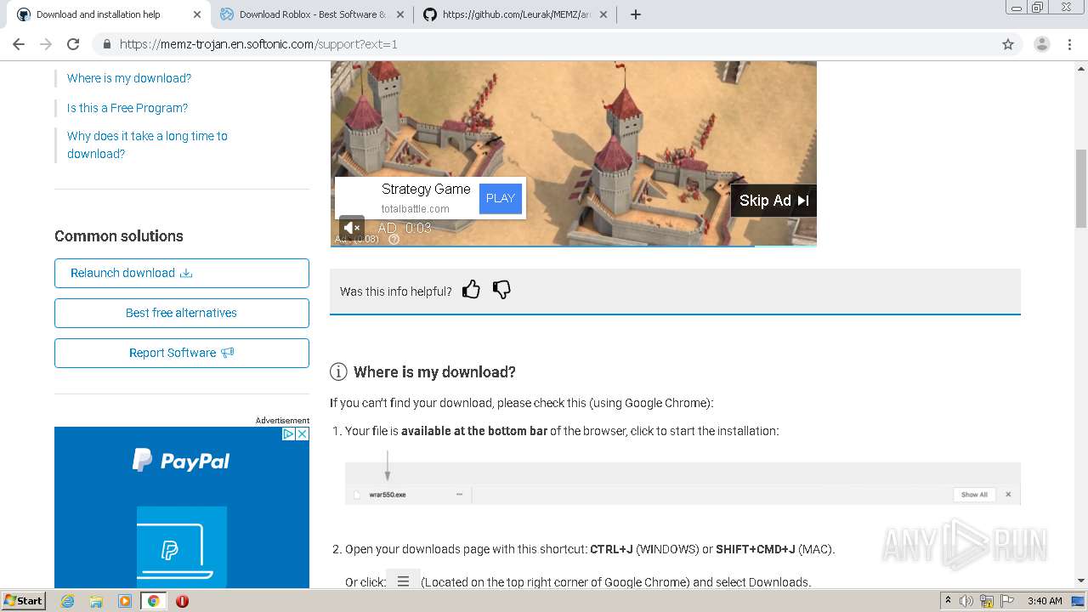Click the ad info question mark icon
Viewport: 1088px width, 612px height.
[394, 240]
